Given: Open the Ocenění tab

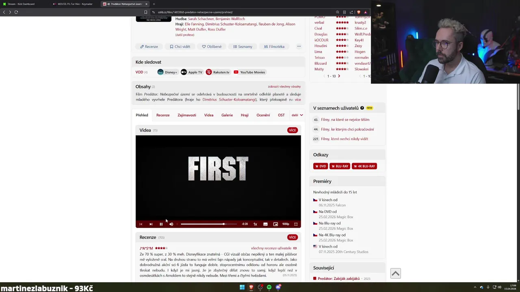Looking at the screenshot, I should [263, 115].
